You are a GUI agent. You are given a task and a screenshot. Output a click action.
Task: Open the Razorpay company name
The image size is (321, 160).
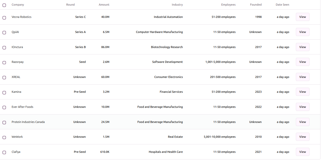click(x=18, y=62)
